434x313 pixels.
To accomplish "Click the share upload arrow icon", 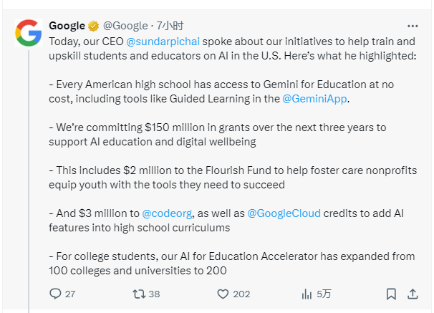I will (x=413, y=294).
